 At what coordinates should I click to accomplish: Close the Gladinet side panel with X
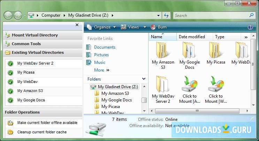(x=77, y=25)
